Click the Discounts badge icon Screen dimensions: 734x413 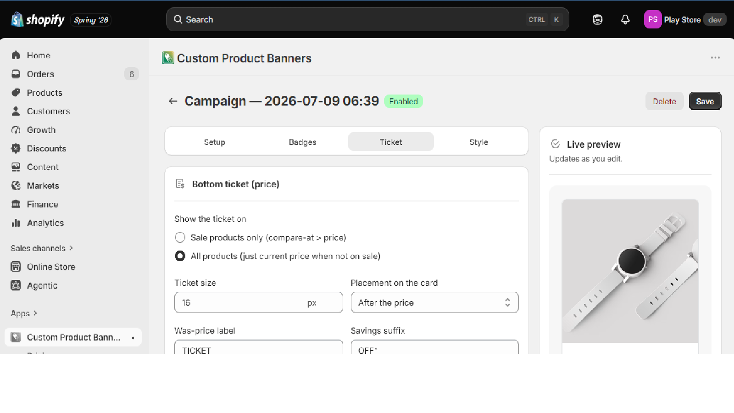[x=16, y=148]
